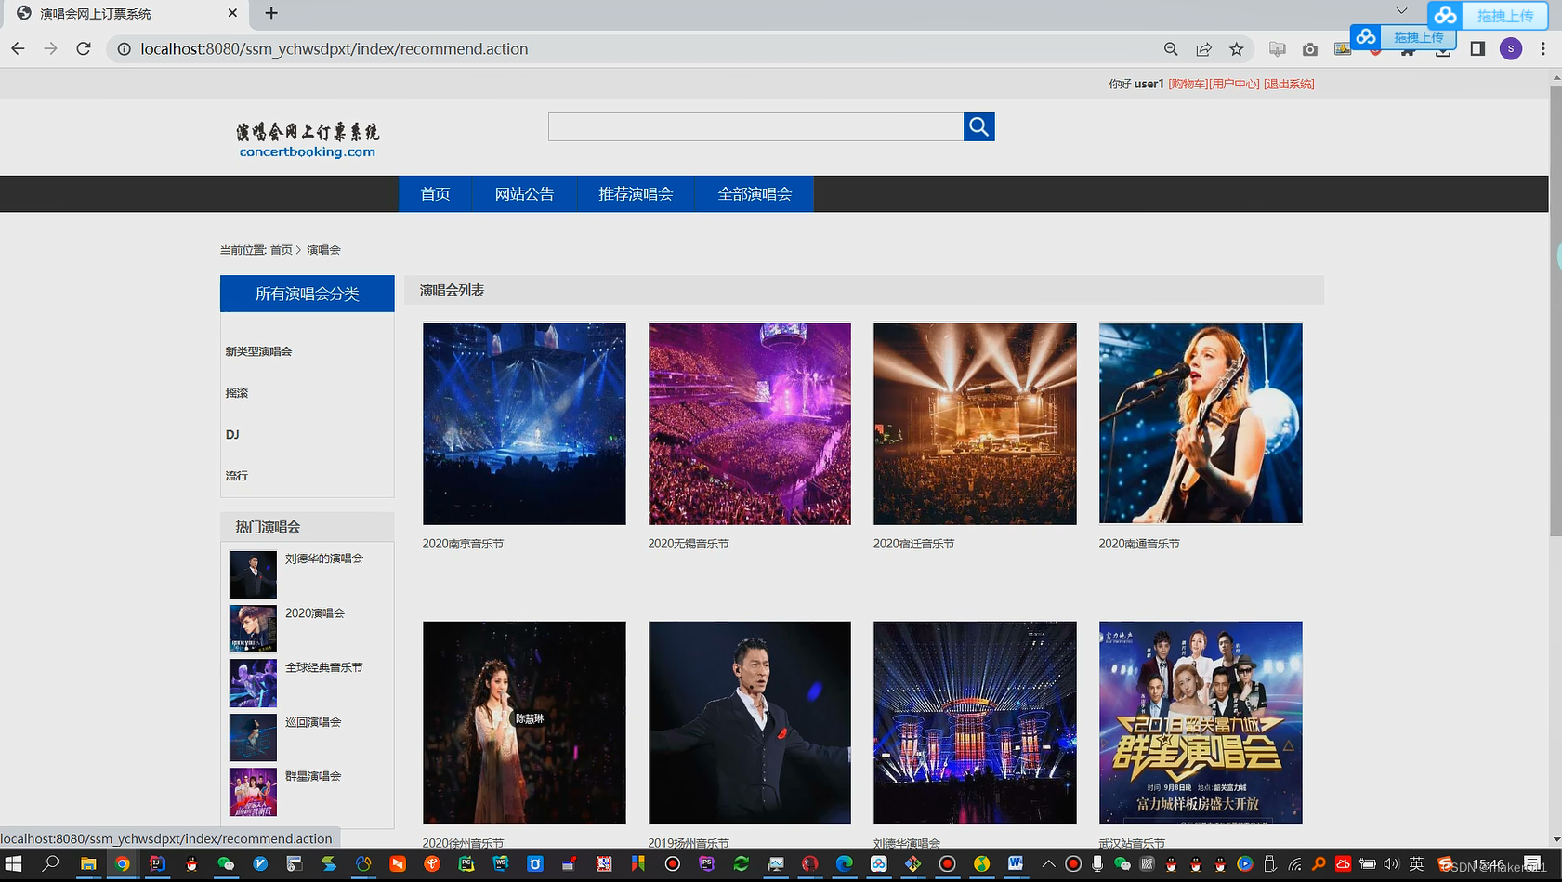
Task: Open the camera screenshot extension
Action: [1310, 49]
